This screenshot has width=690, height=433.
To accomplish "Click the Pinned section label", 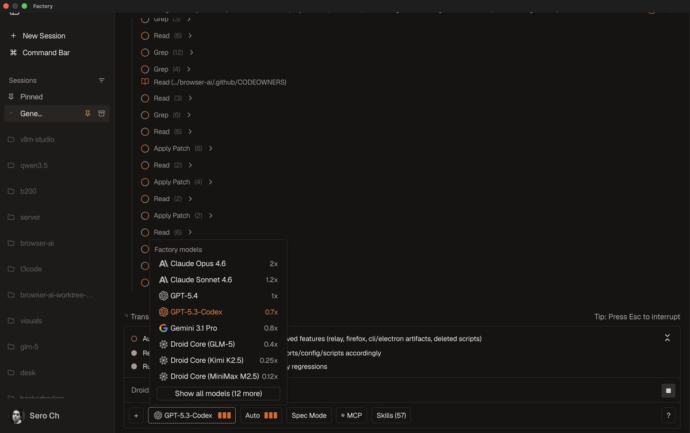I will point(32,97).
